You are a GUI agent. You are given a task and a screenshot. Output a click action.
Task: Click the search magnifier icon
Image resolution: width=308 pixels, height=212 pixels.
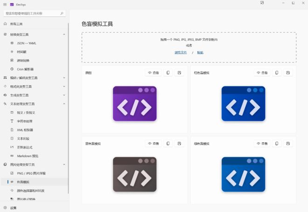pos(62,14)
